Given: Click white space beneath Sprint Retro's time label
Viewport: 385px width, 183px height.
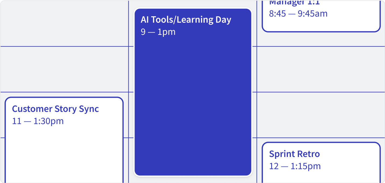Looking at the screenshot, I should click(x=321, y=177).
